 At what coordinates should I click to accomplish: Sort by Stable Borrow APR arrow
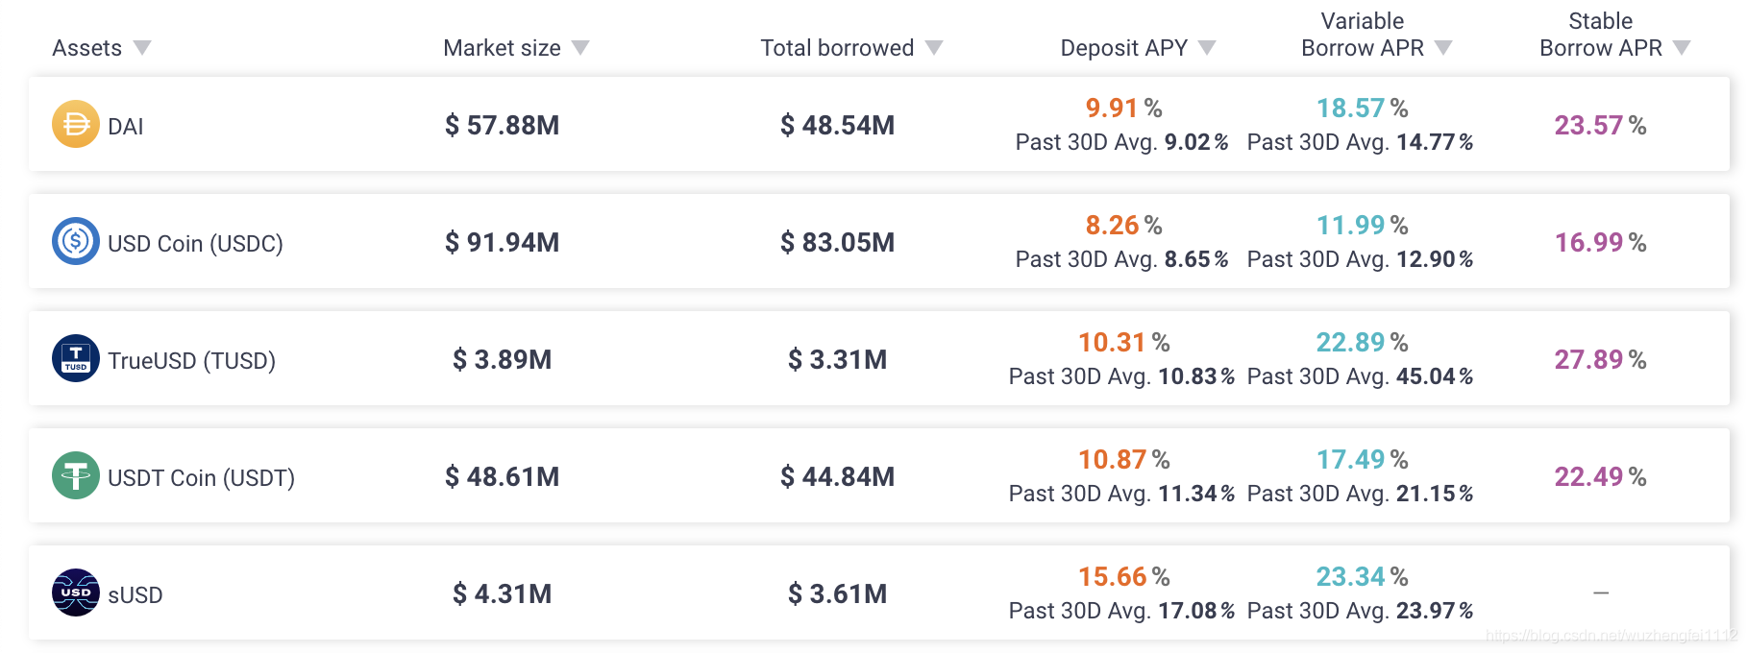coord(1682,48)
